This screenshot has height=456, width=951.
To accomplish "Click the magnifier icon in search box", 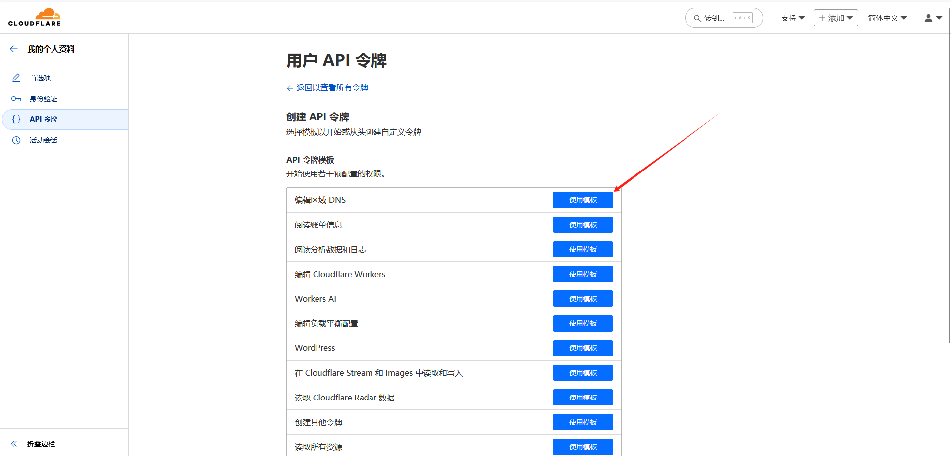I will [697, 18].
